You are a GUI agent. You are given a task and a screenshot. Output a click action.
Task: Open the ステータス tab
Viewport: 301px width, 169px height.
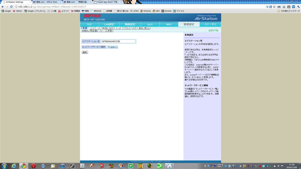coord(210,24)
